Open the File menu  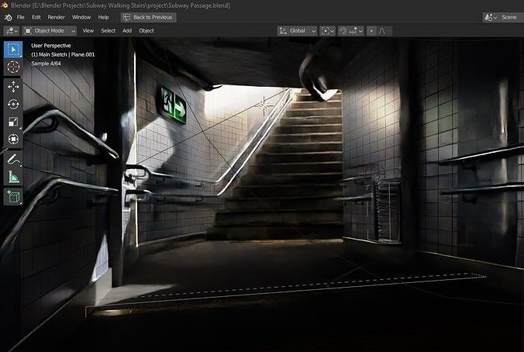(x=21, y=17)
